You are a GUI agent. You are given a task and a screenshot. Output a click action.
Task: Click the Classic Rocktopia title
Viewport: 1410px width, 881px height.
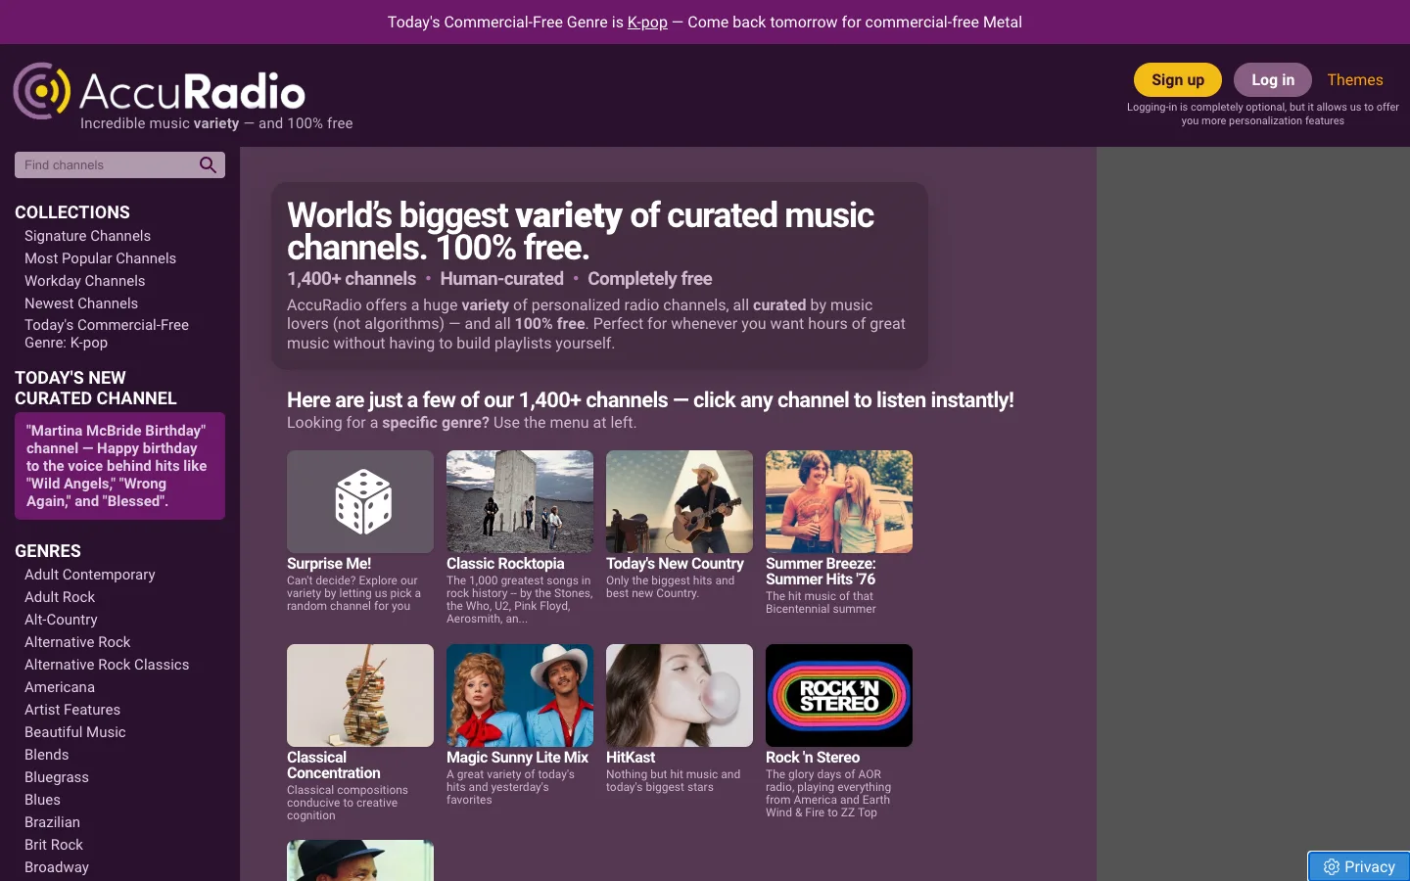pyautogui.click(x=505, y=564)
